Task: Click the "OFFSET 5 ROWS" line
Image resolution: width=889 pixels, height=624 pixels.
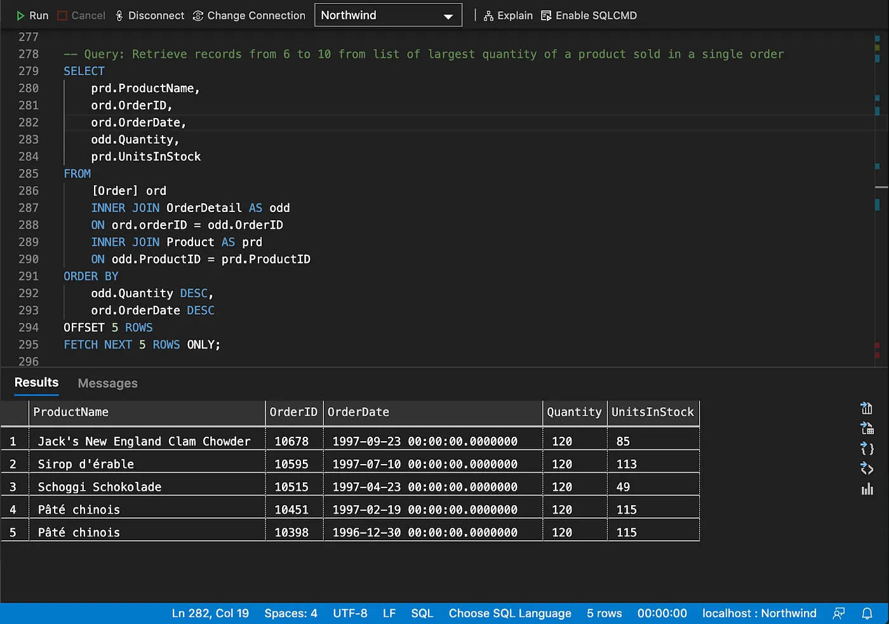Action: click(x=108, y=328)
